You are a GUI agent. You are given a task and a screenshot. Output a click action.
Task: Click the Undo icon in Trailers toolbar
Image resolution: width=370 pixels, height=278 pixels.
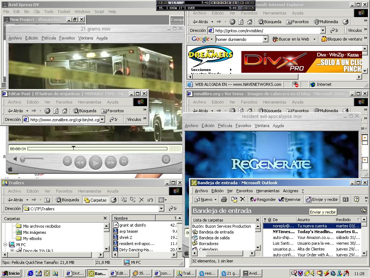pyautogui.click(x=150, y=200)
